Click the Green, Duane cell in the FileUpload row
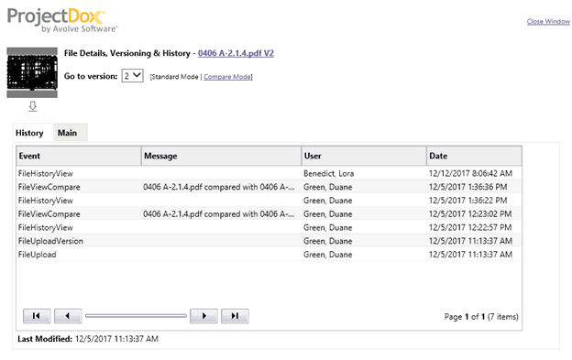Image resolution: width=572 pixels, height=360 pixels. [328, 255]
